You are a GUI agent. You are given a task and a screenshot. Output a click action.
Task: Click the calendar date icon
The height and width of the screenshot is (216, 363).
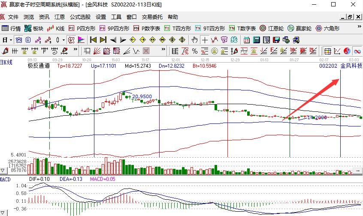[246, 40]
